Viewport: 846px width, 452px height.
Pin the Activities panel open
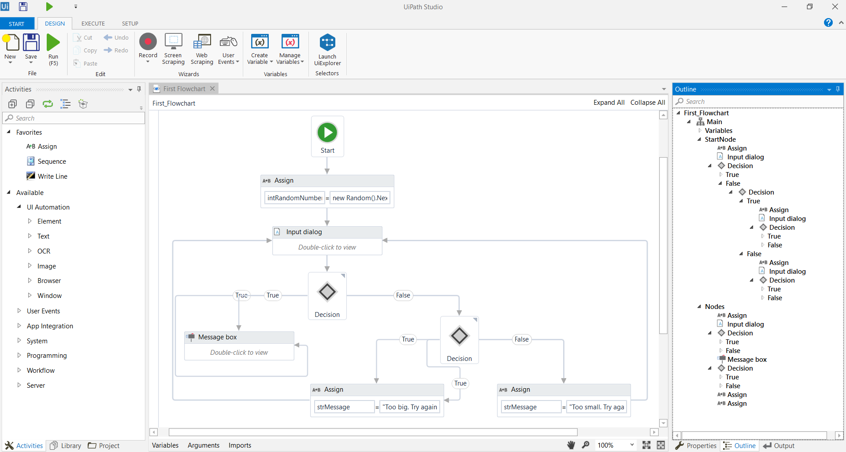tap(139, 89)
